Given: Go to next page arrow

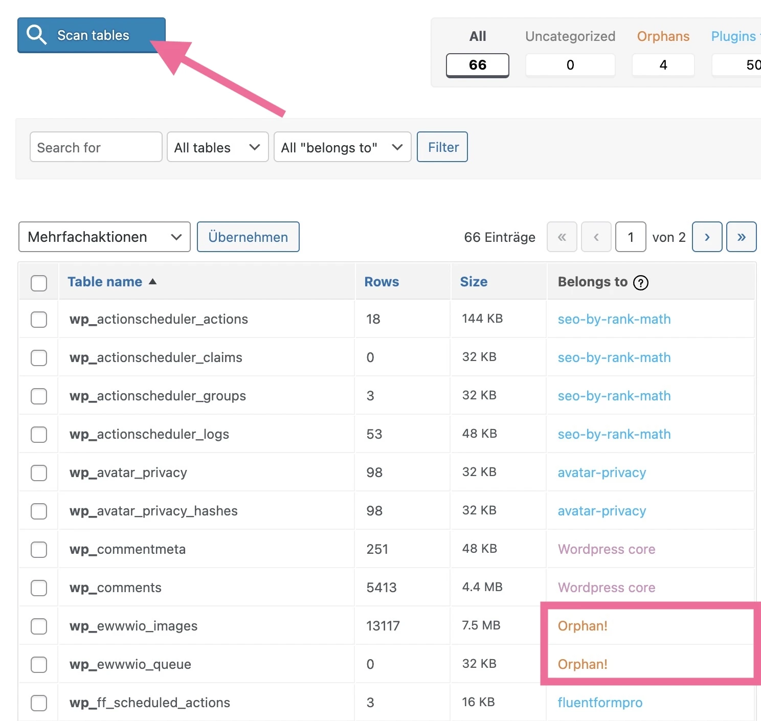Looking at the screenshot, I should (x=707, y=237).
